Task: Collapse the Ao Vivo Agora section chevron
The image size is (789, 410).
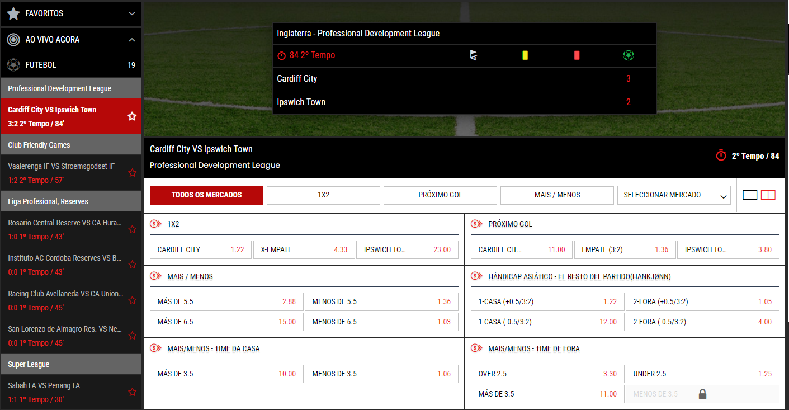Action: click(132, 40)
